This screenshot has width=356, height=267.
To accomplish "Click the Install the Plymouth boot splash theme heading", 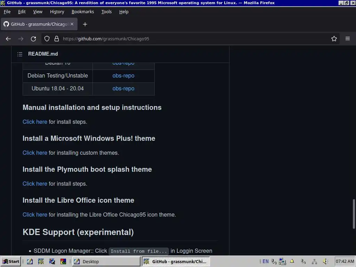I will (87, 169).
